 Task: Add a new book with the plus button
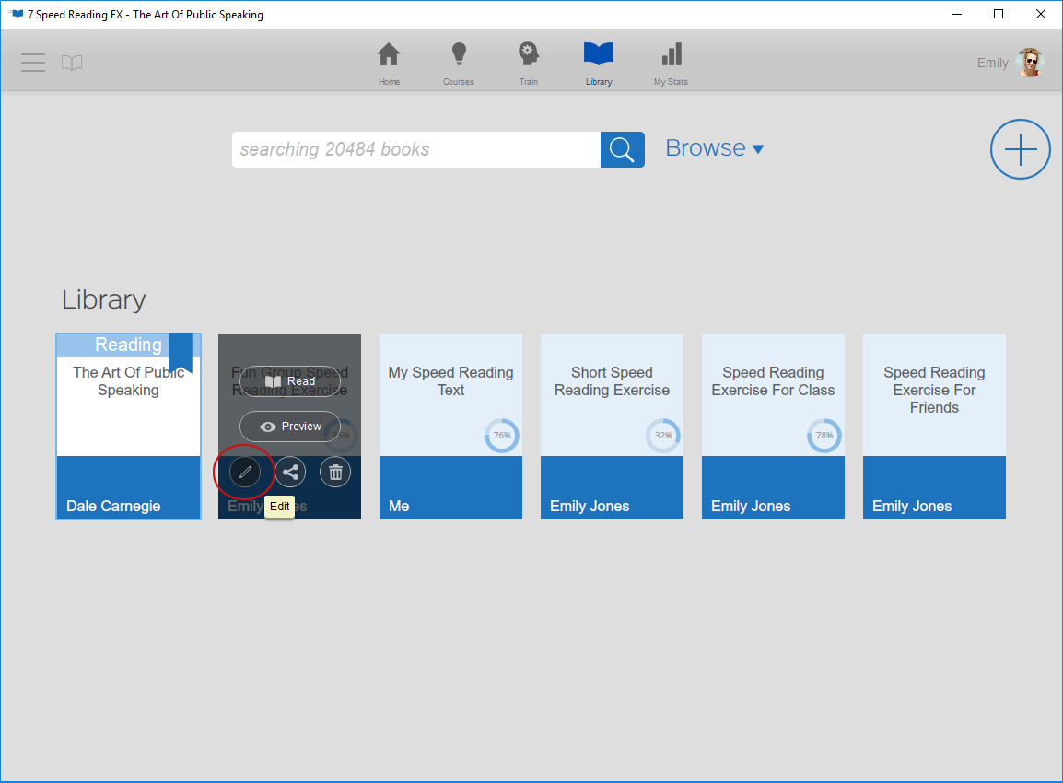[1020, 148]
